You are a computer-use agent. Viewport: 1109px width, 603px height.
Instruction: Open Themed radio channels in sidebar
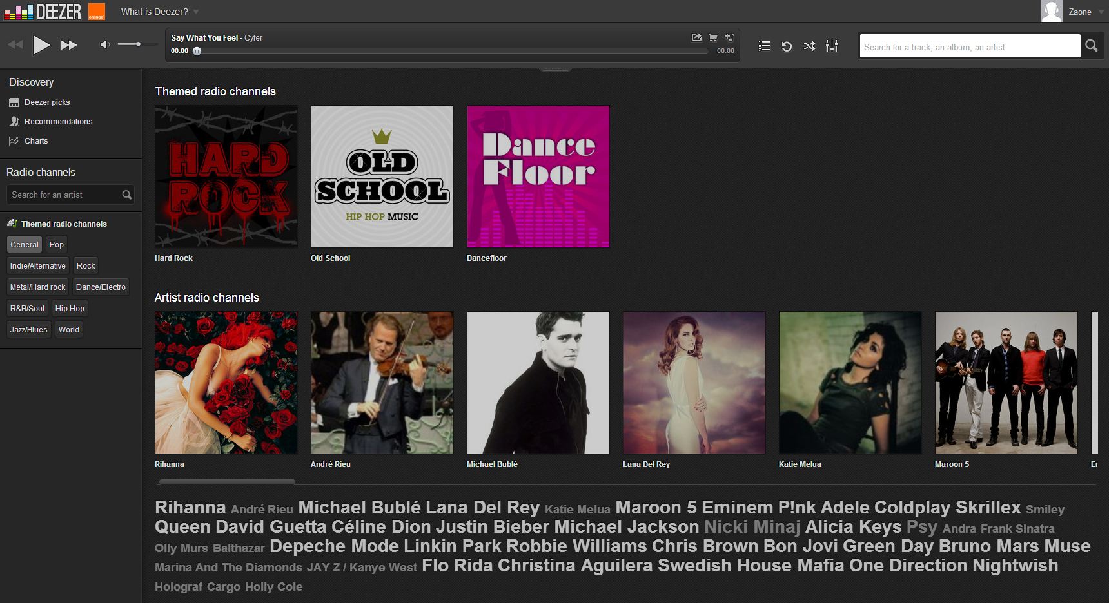64,224
